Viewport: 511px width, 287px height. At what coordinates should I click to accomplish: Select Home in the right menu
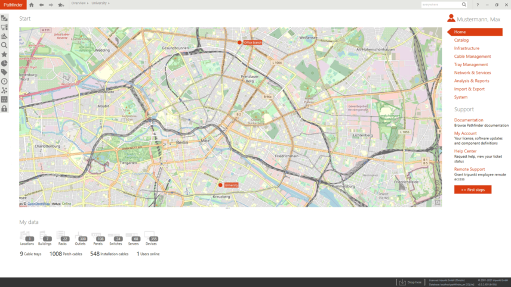[x=475, y=32]
